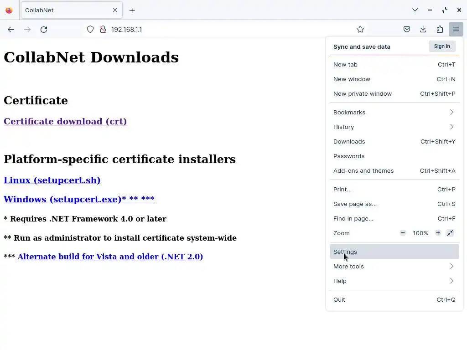Click the address bar showing 192.168.1.1
Viewport: 467px width, 350px height.
click(x=226, y=30)
